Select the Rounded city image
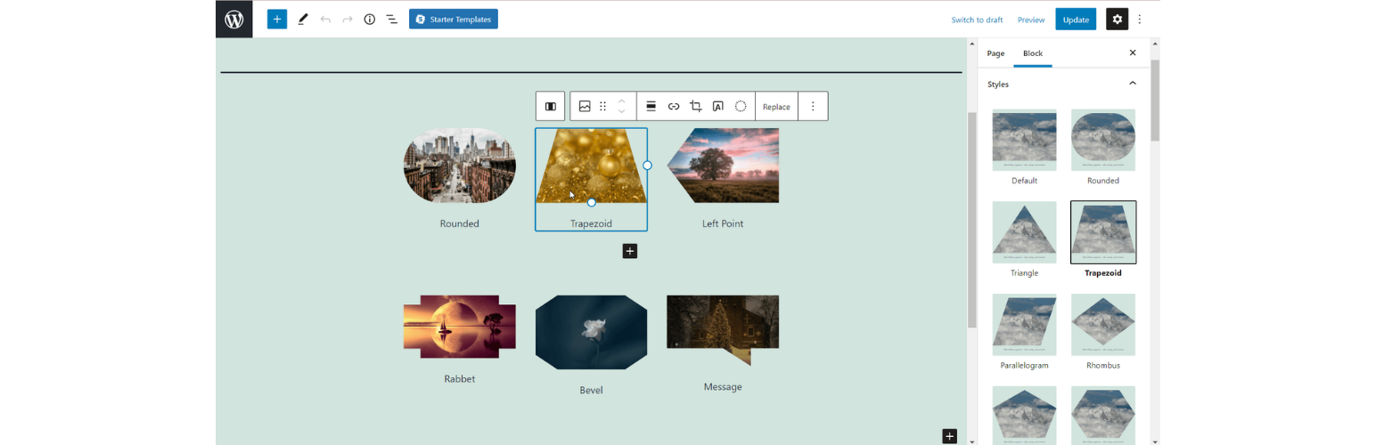The width and height of the screenshot is (1376, 445). pyautogui.click(x=460, y=166)
